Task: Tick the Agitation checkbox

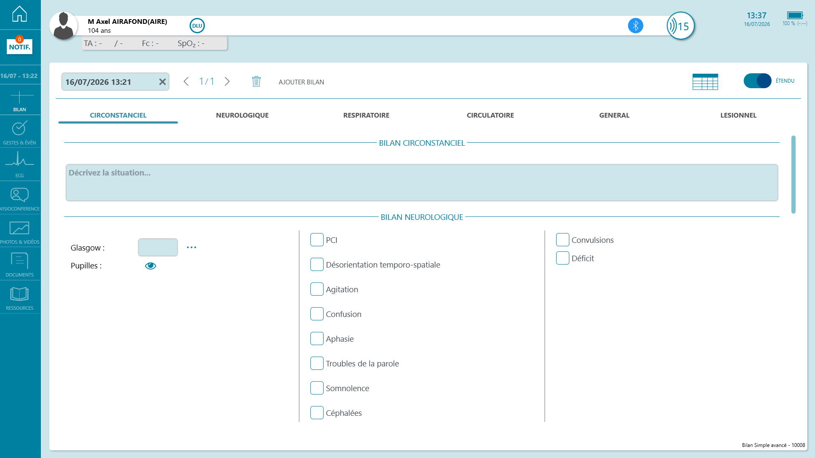Action: (x=317, y=289)
